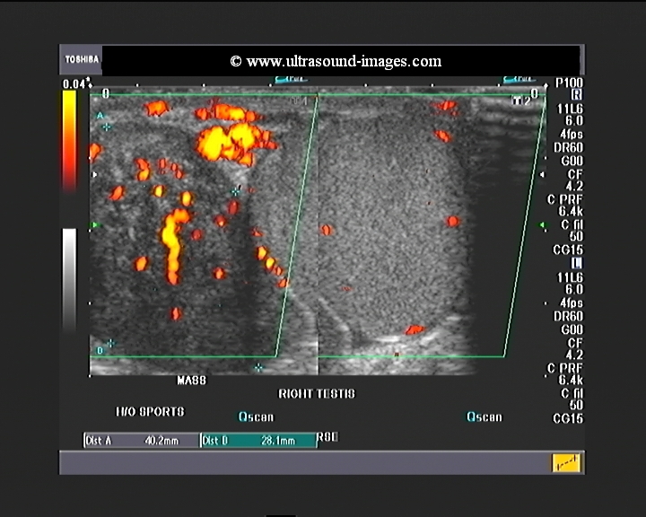This screenshot has height=517, width=646.
Task: Click the Pure indicator above the left image
Action: pos(291,80)
